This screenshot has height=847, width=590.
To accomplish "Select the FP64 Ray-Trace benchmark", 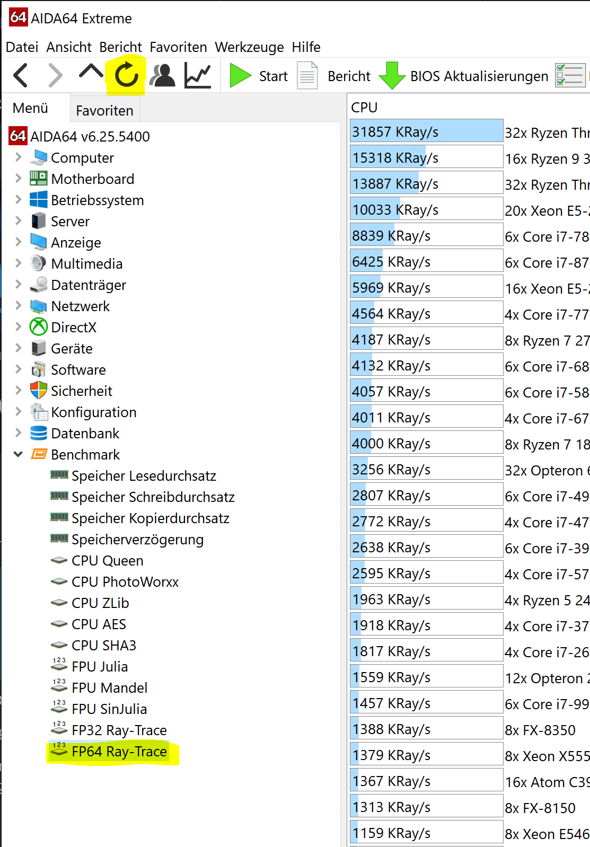I will point(119,752).
